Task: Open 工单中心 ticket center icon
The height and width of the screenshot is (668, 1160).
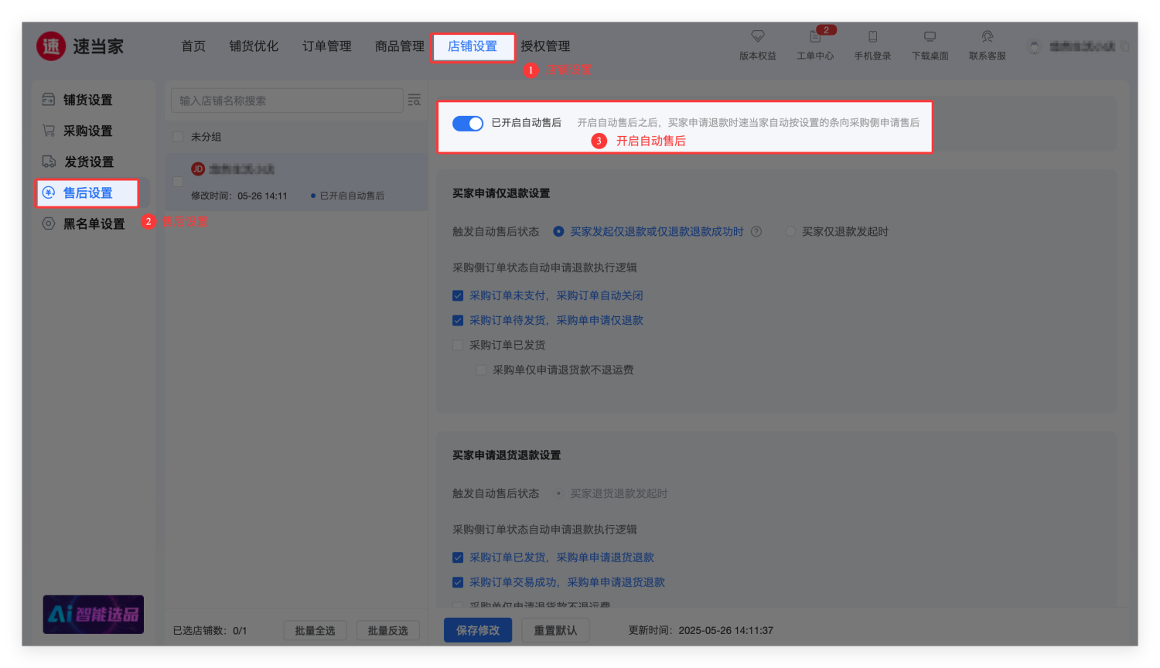Action: point(815,37)
